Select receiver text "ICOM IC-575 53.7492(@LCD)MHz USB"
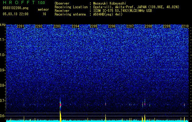This screenshot has width=192, height=122. pos(122,11)
